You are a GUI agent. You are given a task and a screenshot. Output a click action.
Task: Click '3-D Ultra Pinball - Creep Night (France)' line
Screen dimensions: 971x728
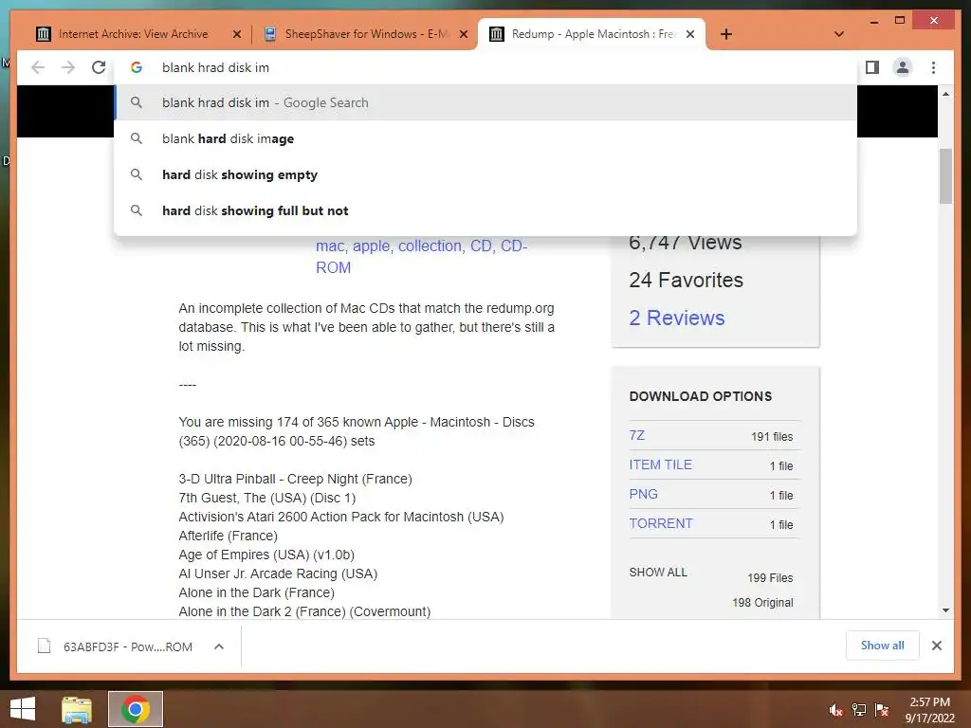(x=296, y=479)
